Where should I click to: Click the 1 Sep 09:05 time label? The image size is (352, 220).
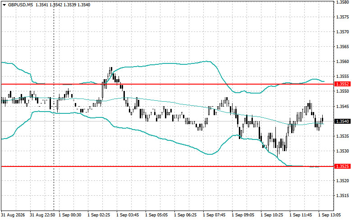(x=243, y=215)
